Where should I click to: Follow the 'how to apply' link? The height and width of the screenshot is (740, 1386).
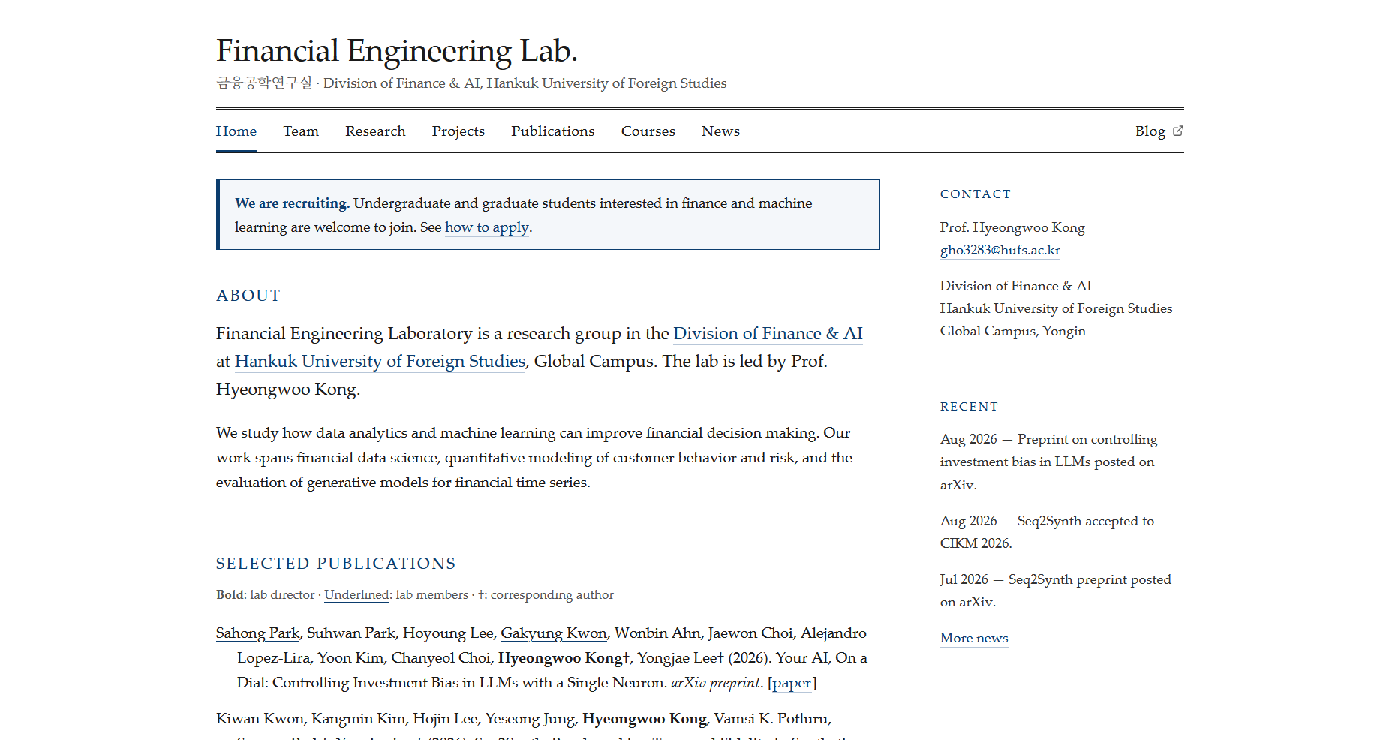pos(487,227)
